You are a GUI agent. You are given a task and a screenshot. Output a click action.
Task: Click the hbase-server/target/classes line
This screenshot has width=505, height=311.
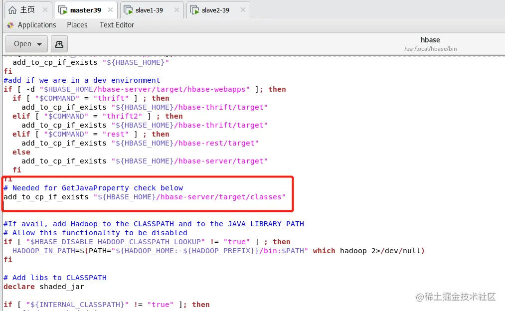[145, 197]
